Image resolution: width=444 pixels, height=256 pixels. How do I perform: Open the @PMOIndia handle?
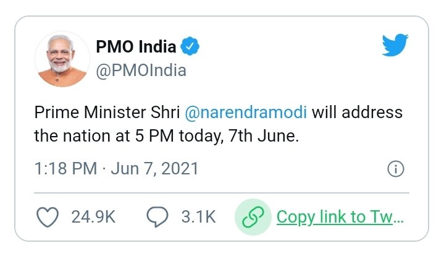click(x=141, y=70)
